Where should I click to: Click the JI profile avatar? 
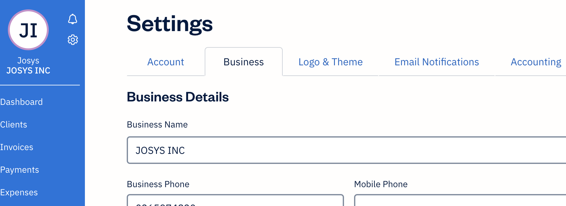coord(28,30)
